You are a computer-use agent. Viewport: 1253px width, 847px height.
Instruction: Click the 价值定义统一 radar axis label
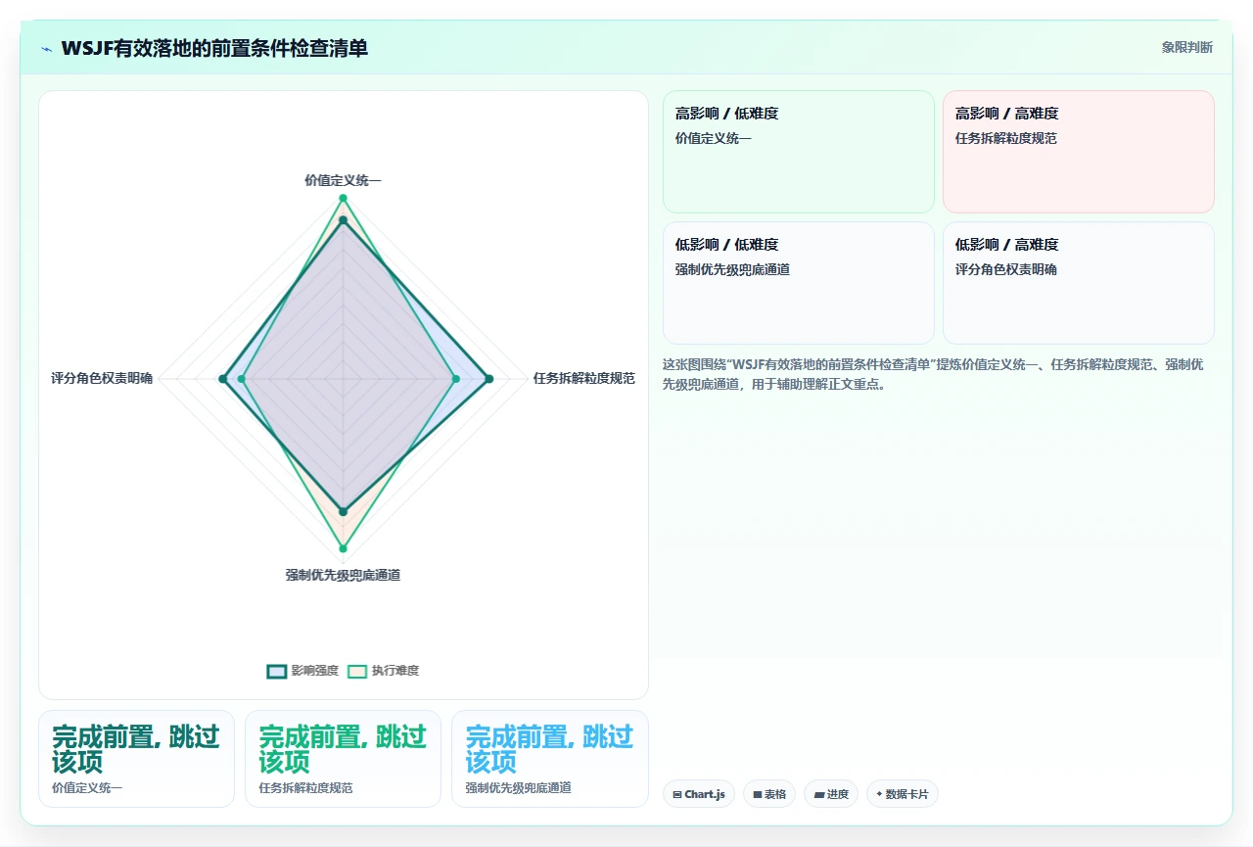coord(343,180)
